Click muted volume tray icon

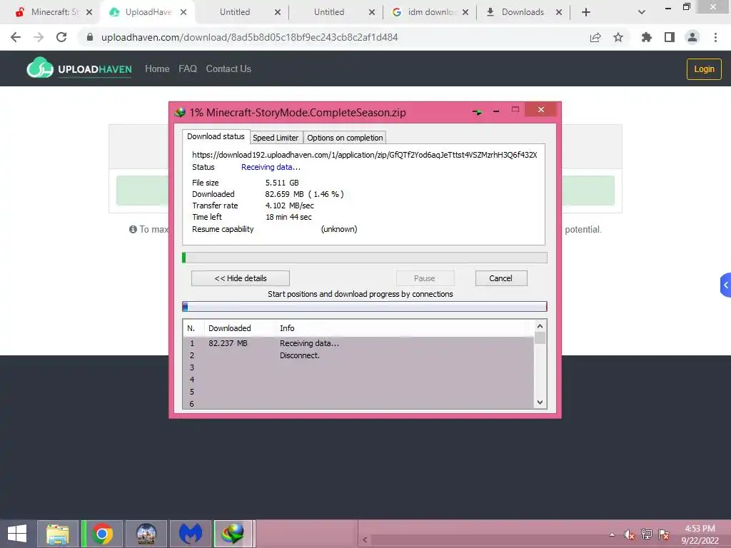click(629, 535)
